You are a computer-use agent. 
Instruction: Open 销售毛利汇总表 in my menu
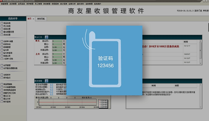pos(8,93)
